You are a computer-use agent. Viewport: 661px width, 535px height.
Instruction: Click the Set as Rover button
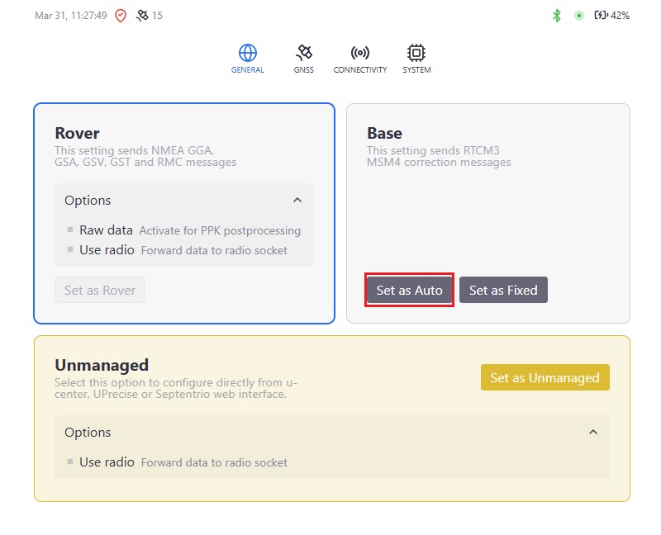tap(100, 290)
